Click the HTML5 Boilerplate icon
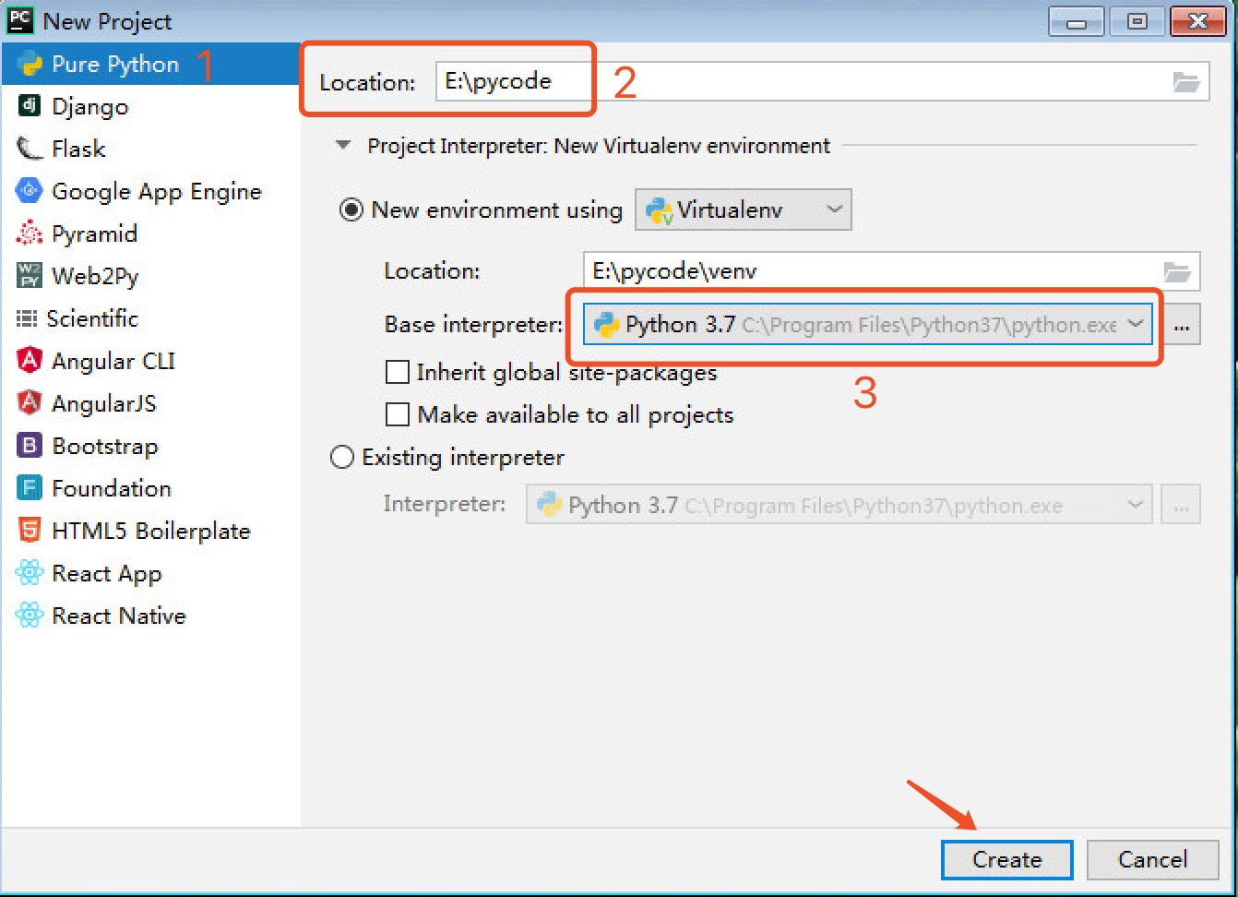Screen dimensions: 1238x897 (30, 530)
